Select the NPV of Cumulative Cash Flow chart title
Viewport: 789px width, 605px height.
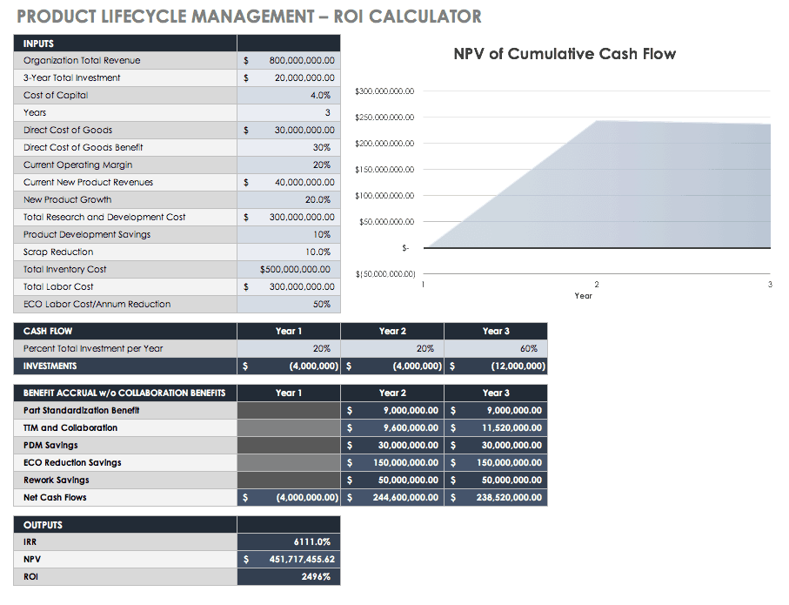tap(565, 54)
